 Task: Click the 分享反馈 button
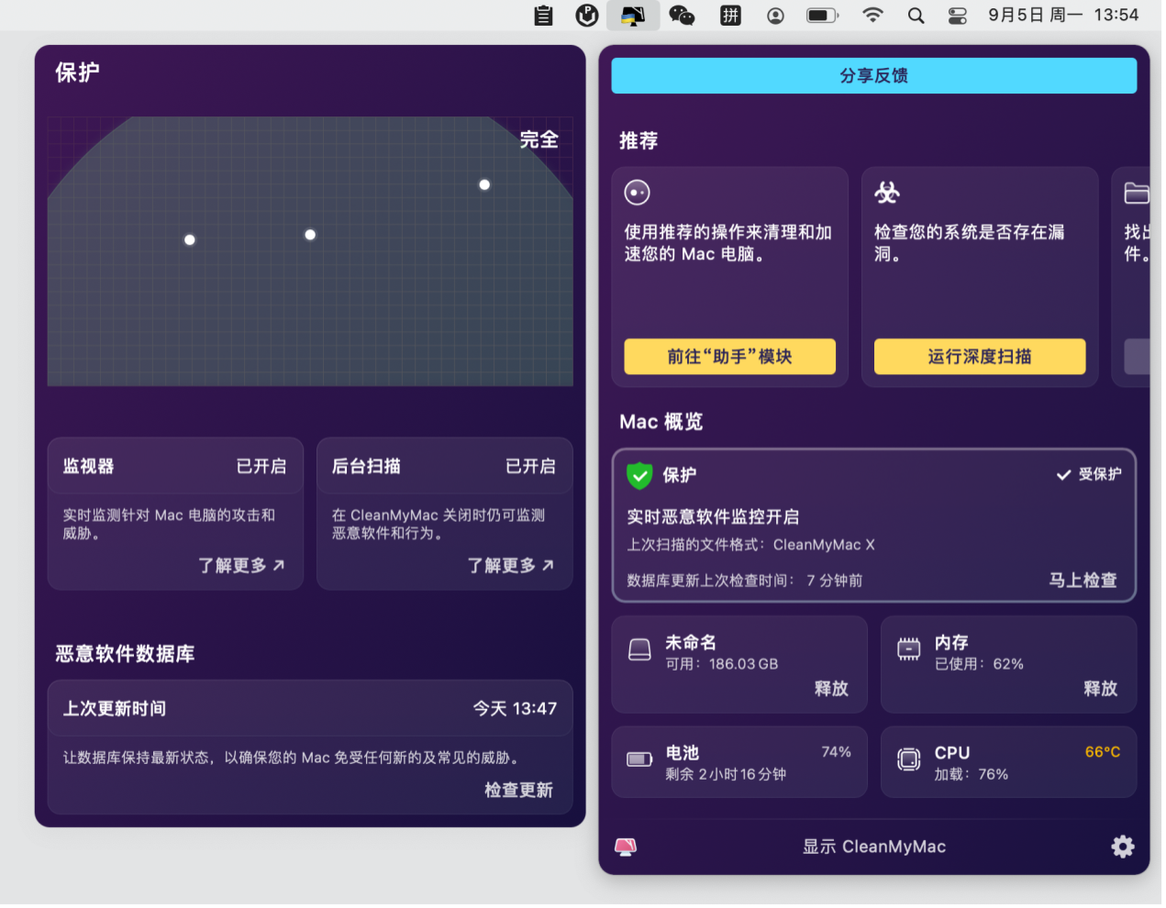pos(873,75)
